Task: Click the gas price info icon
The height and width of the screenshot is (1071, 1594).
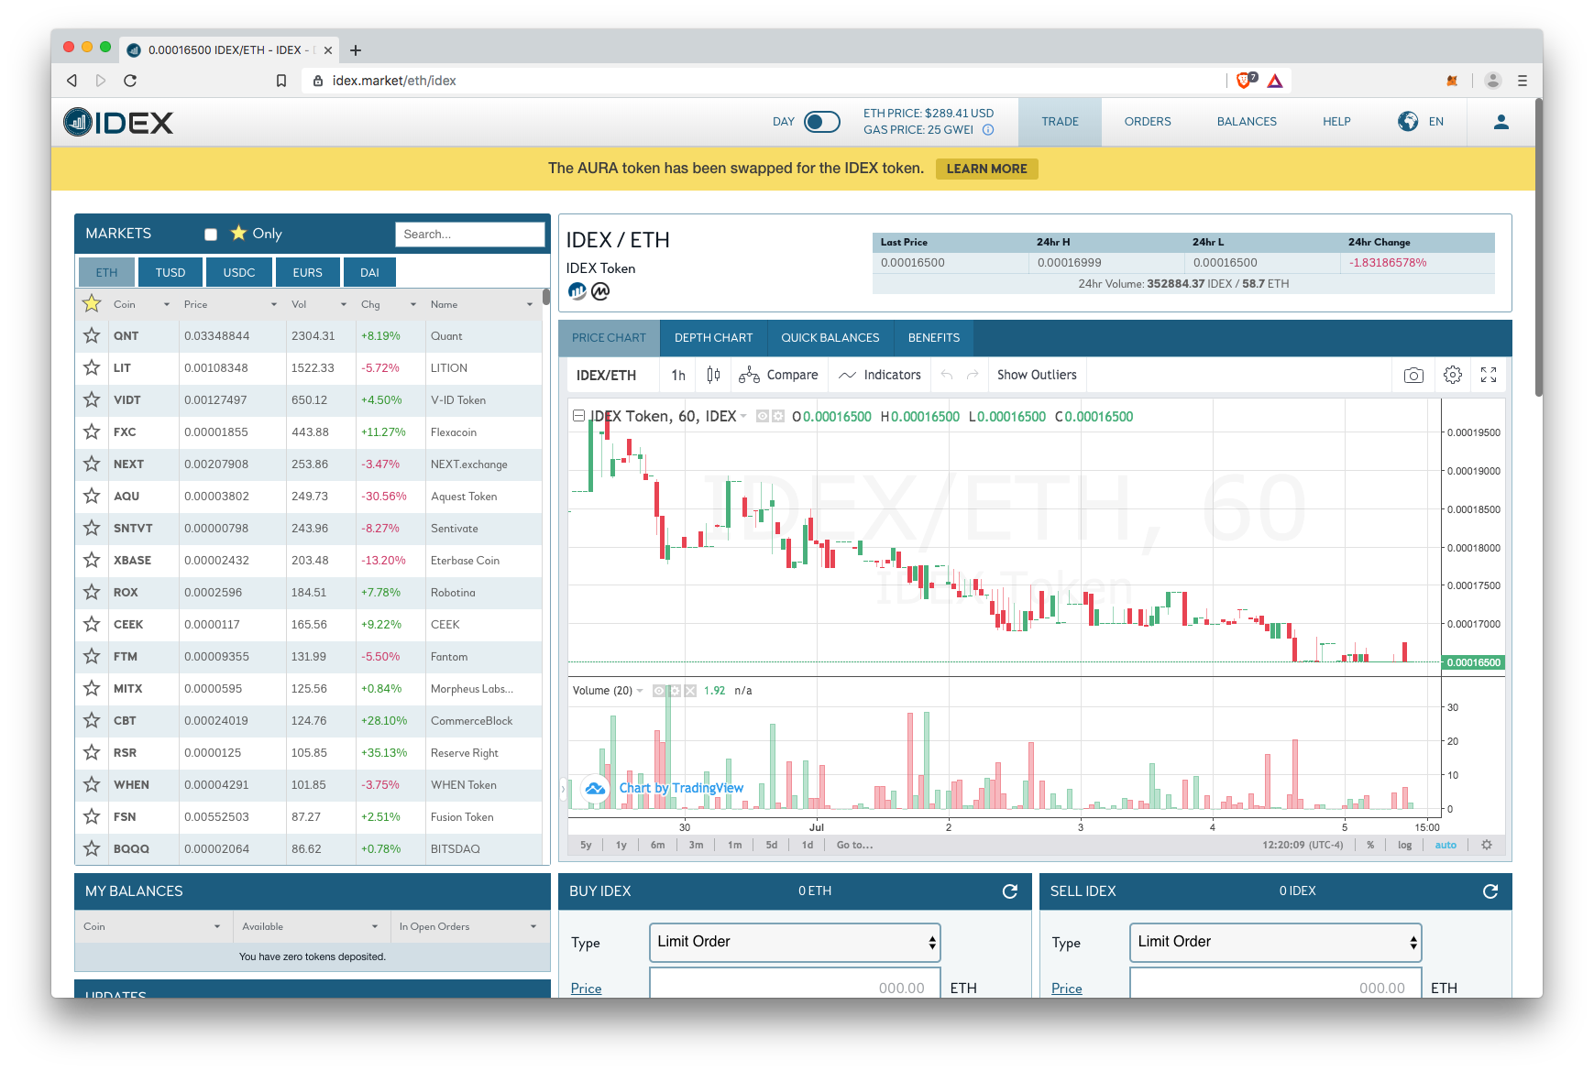Action: [988, 130]
